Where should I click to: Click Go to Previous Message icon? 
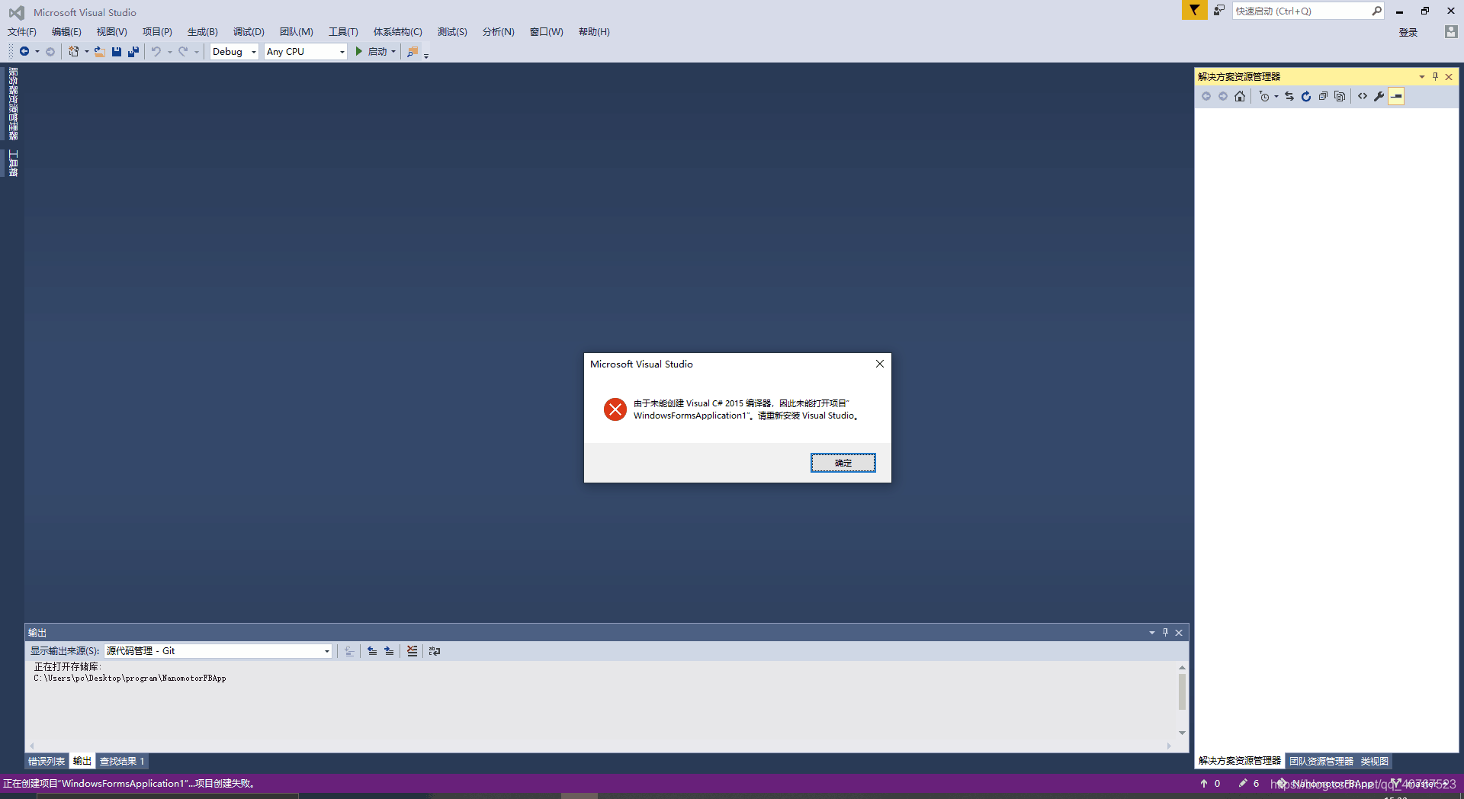pyautogui.click(x=372, y=651)
